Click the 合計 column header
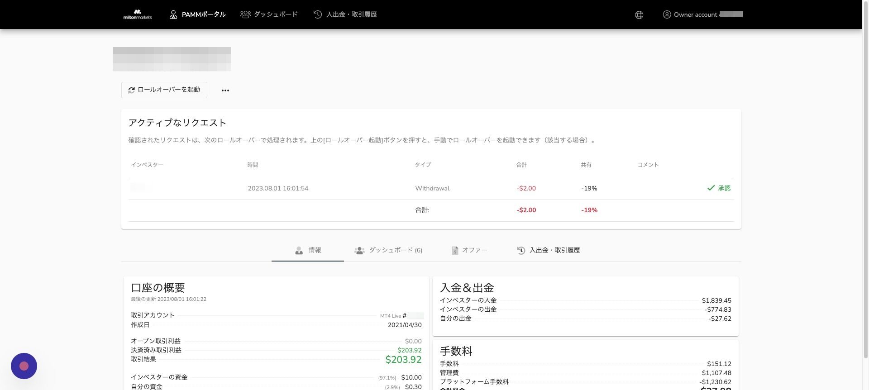Image resolution: width=869 pixels, height=390 pixels. [521, 165]
